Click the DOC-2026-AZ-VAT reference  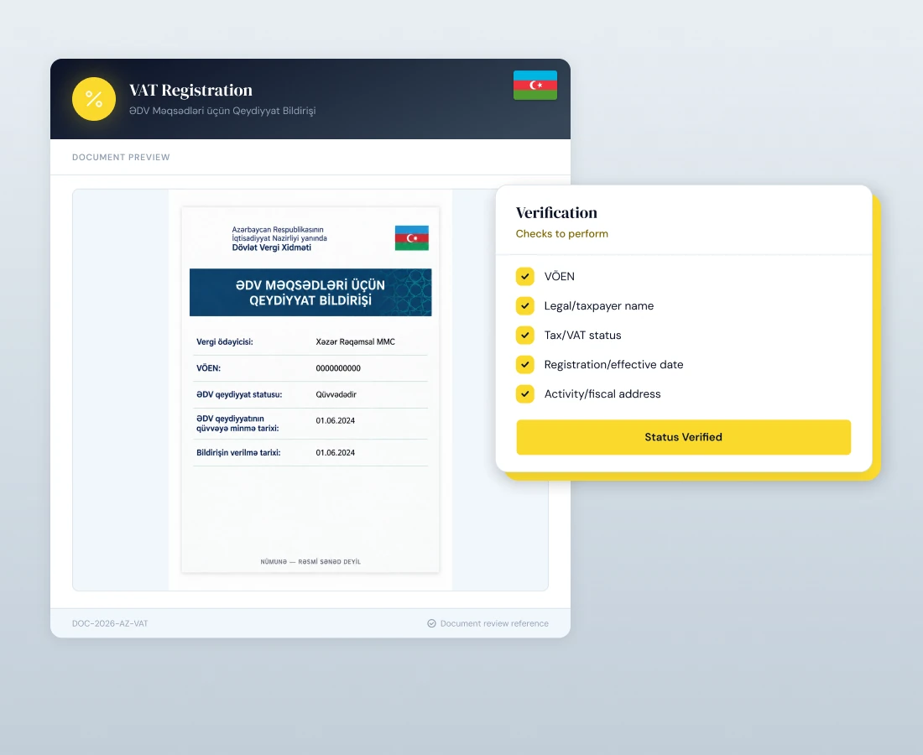click(x=110, y=623)
